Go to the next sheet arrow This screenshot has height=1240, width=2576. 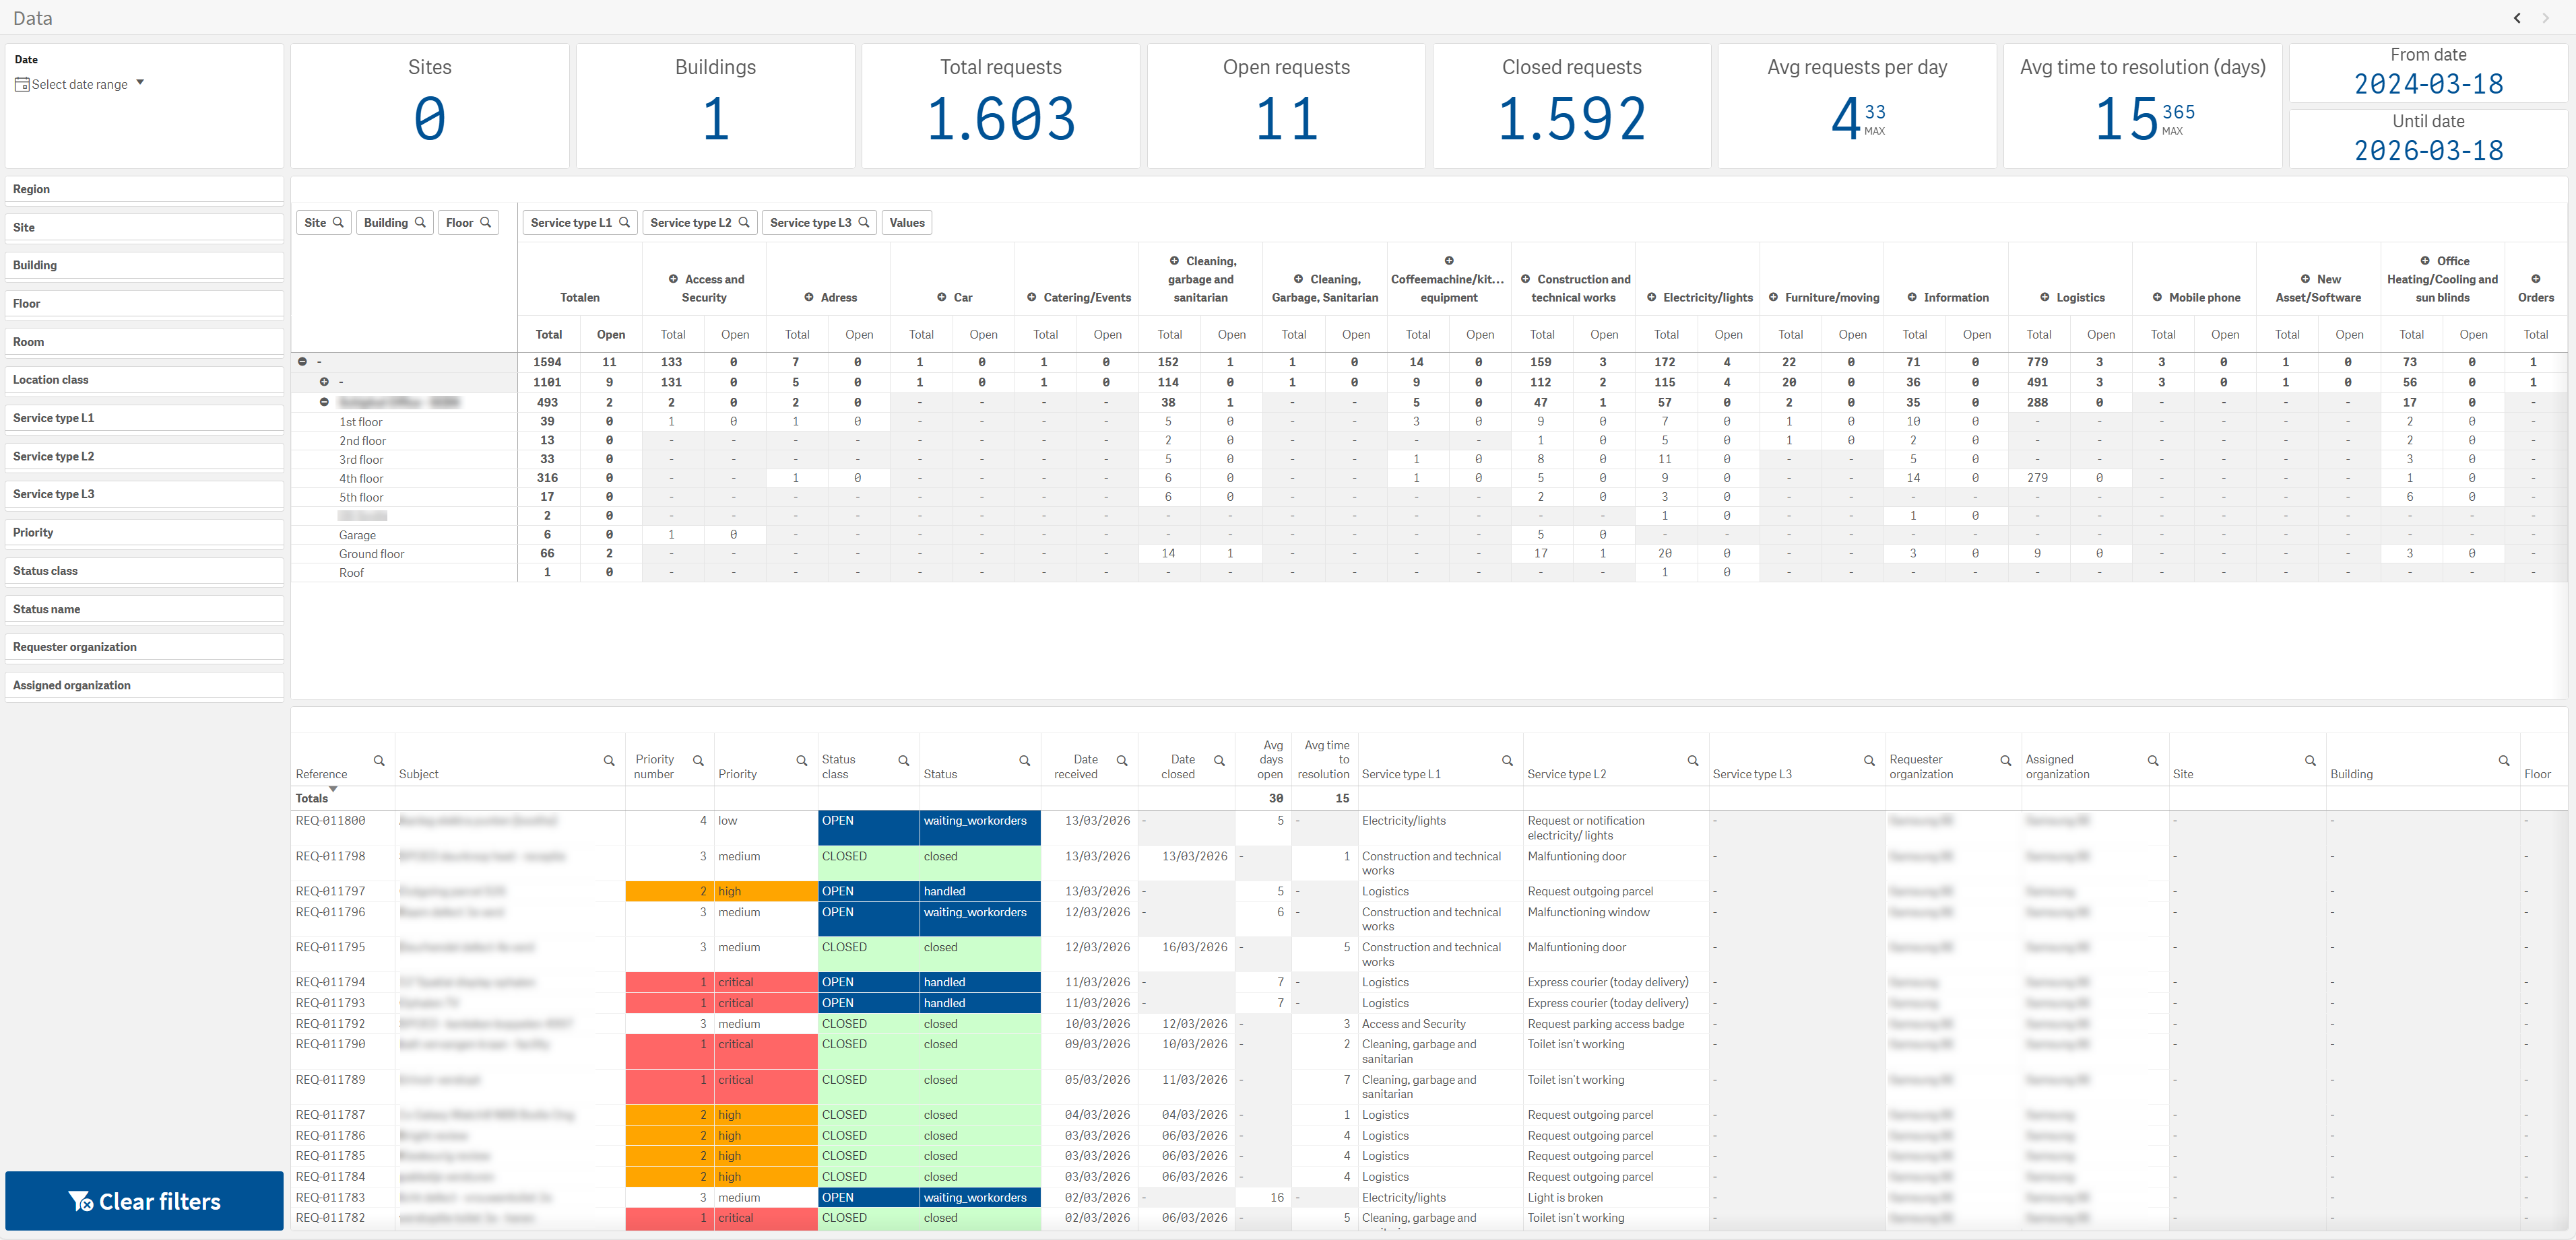click(2546, 18)
